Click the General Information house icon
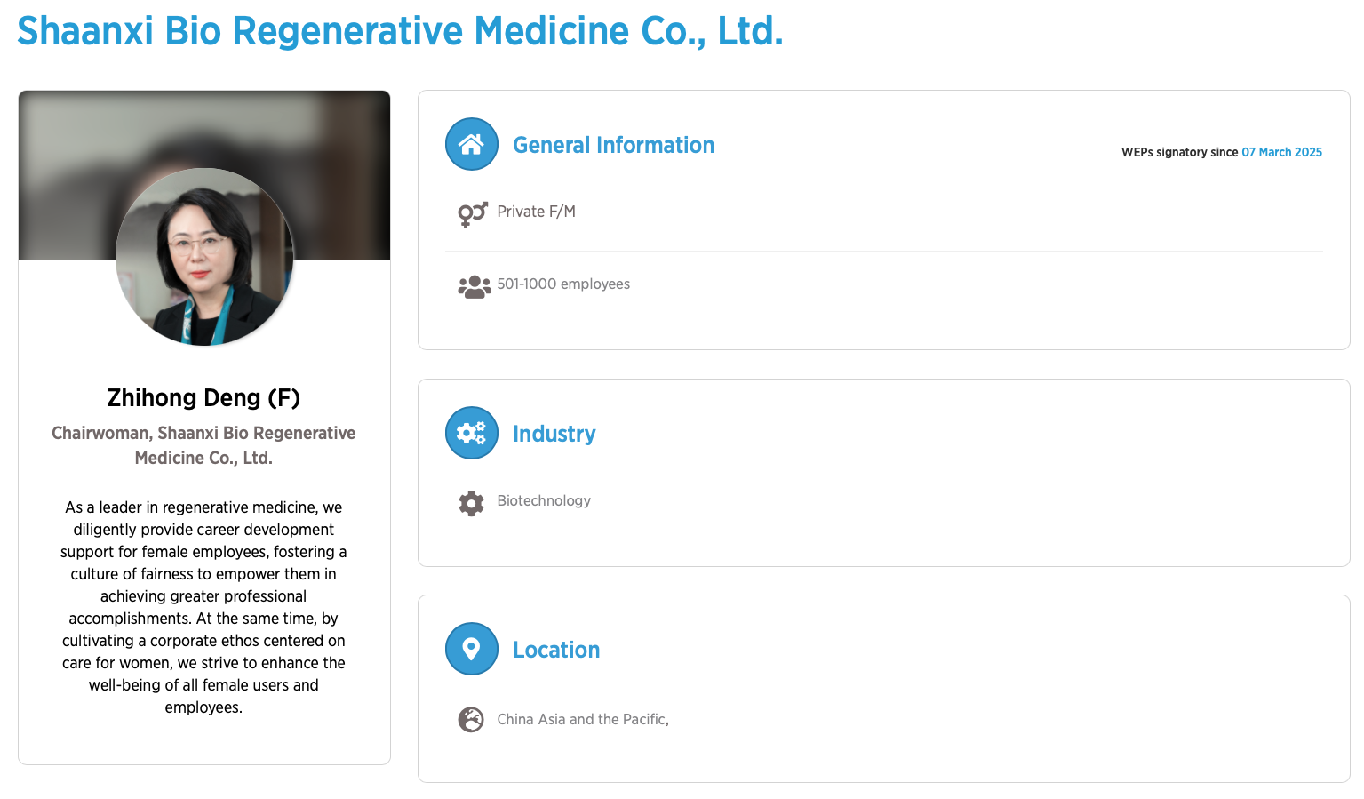Screen dimensions: 1364x799 pos(471,144)
